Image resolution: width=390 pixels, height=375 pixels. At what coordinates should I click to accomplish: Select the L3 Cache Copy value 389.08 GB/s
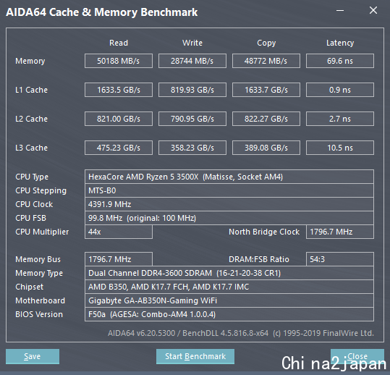click(x=266, y=148)
